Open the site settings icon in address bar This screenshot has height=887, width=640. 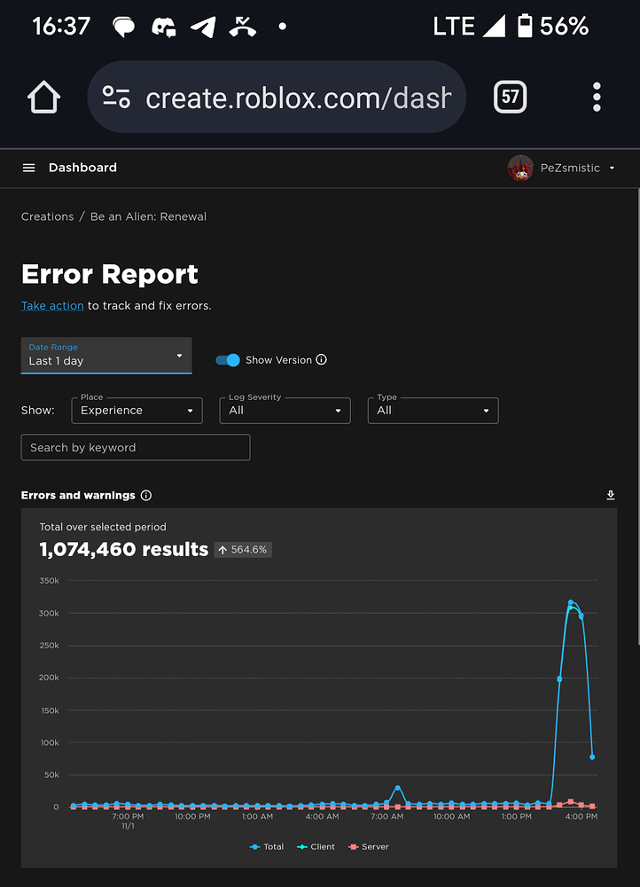(116, 97)
